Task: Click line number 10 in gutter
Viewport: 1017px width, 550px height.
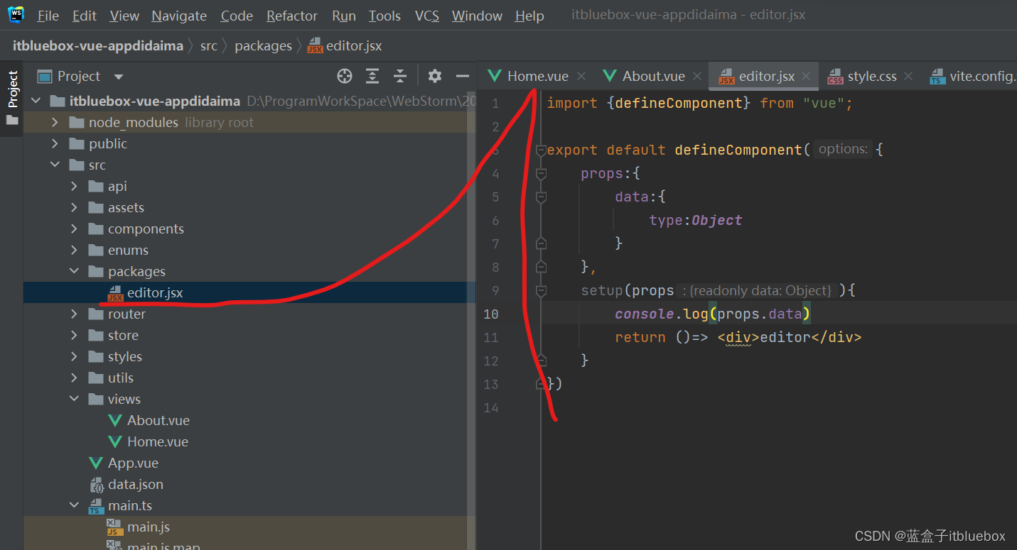Action: [x=491, y=314]
